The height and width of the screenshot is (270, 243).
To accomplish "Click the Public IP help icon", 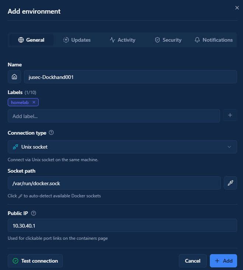I will (x=34, y=213).
